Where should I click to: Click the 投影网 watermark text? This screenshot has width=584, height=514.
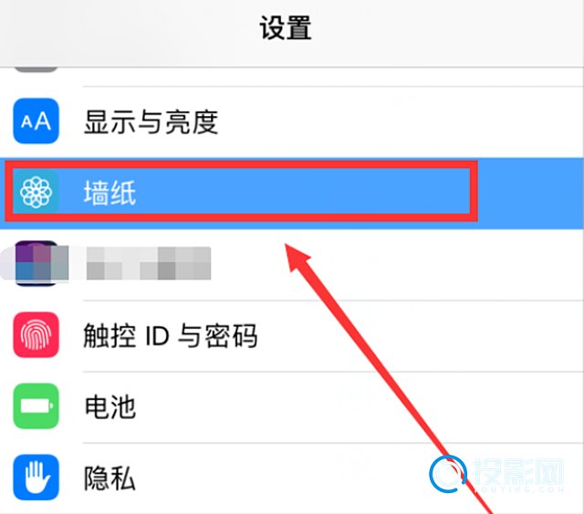click(x=518, y=472)
